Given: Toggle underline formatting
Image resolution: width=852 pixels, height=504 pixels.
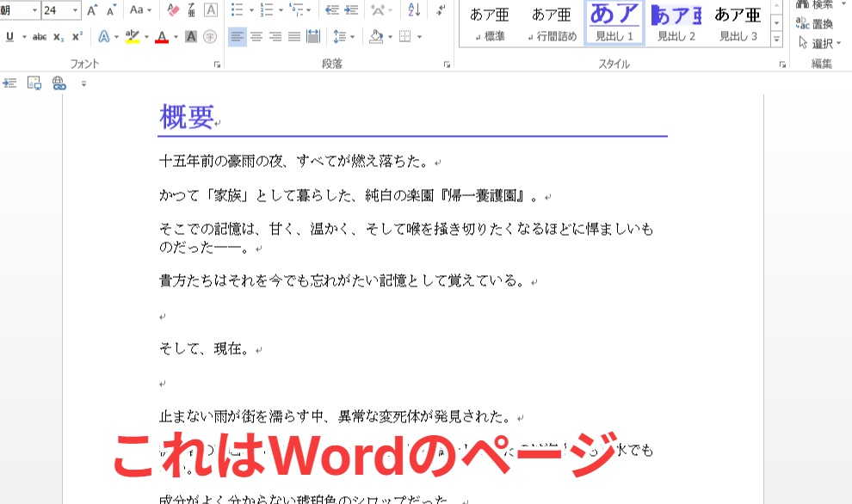Looking at the screenshot, I should (9, 37).
